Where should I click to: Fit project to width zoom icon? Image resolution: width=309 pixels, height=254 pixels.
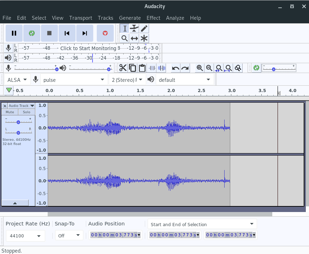pyautogui.click(x=228, y=68)
